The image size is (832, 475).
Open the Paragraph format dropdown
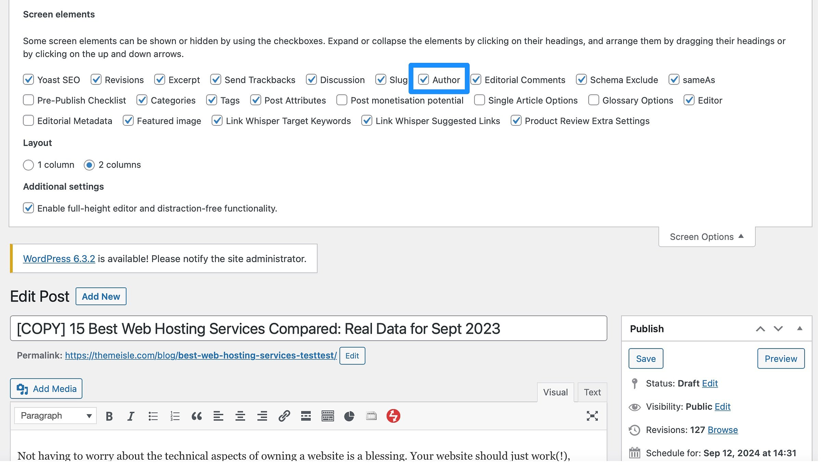point(54,416)
